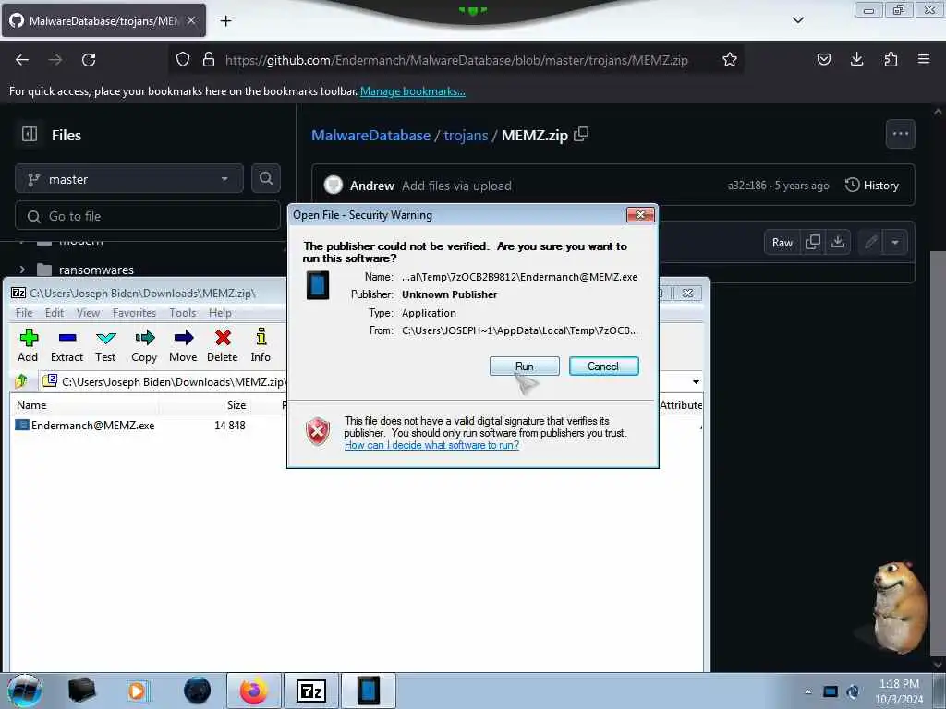This screenshot has height=709, width=946.
Task: Open Windows Media Player taskbar icon
Action: tap(138, 691)
